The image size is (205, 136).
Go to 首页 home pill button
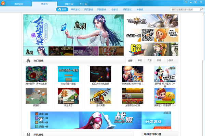pos(62,10)
